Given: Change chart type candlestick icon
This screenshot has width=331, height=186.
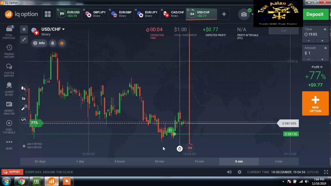Looking at the screenshot, I should coord(23,88).
